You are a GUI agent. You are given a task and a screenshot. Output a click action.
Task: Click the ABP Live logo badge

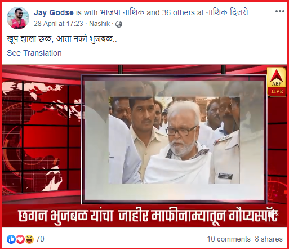pos(277,82)
